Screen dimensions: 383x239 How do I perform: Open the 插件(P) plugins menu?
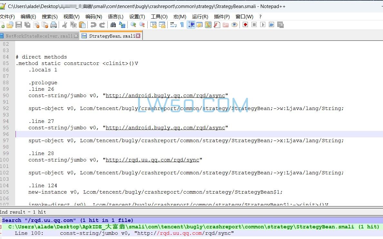[222, 16]
